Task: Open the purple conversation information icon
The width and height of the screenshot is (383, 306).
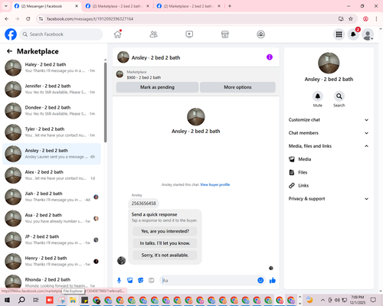Action: (x=270, y=57)
